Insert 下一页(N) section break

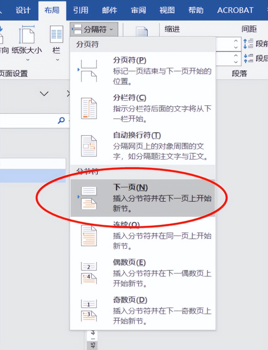[143, 198]
